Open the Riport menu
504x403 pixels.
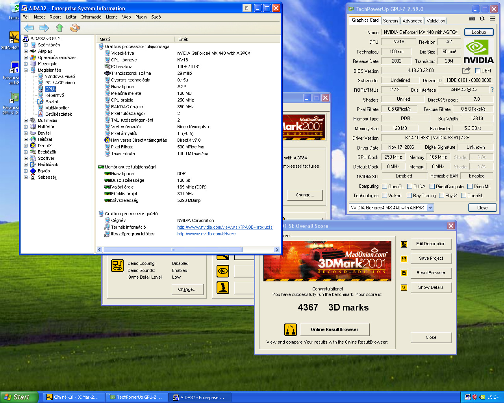55,17
